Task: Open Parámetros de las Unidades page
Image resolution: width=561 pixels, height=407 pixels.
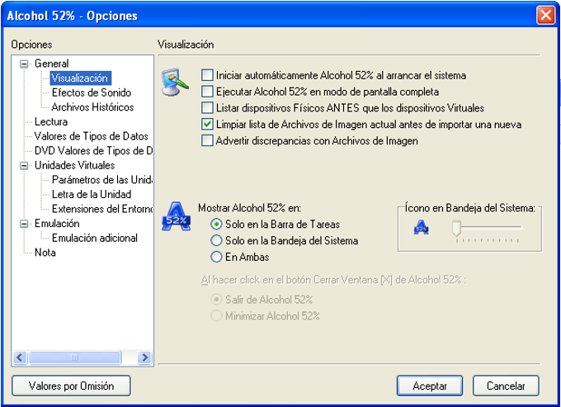Action: coord(102,180)
